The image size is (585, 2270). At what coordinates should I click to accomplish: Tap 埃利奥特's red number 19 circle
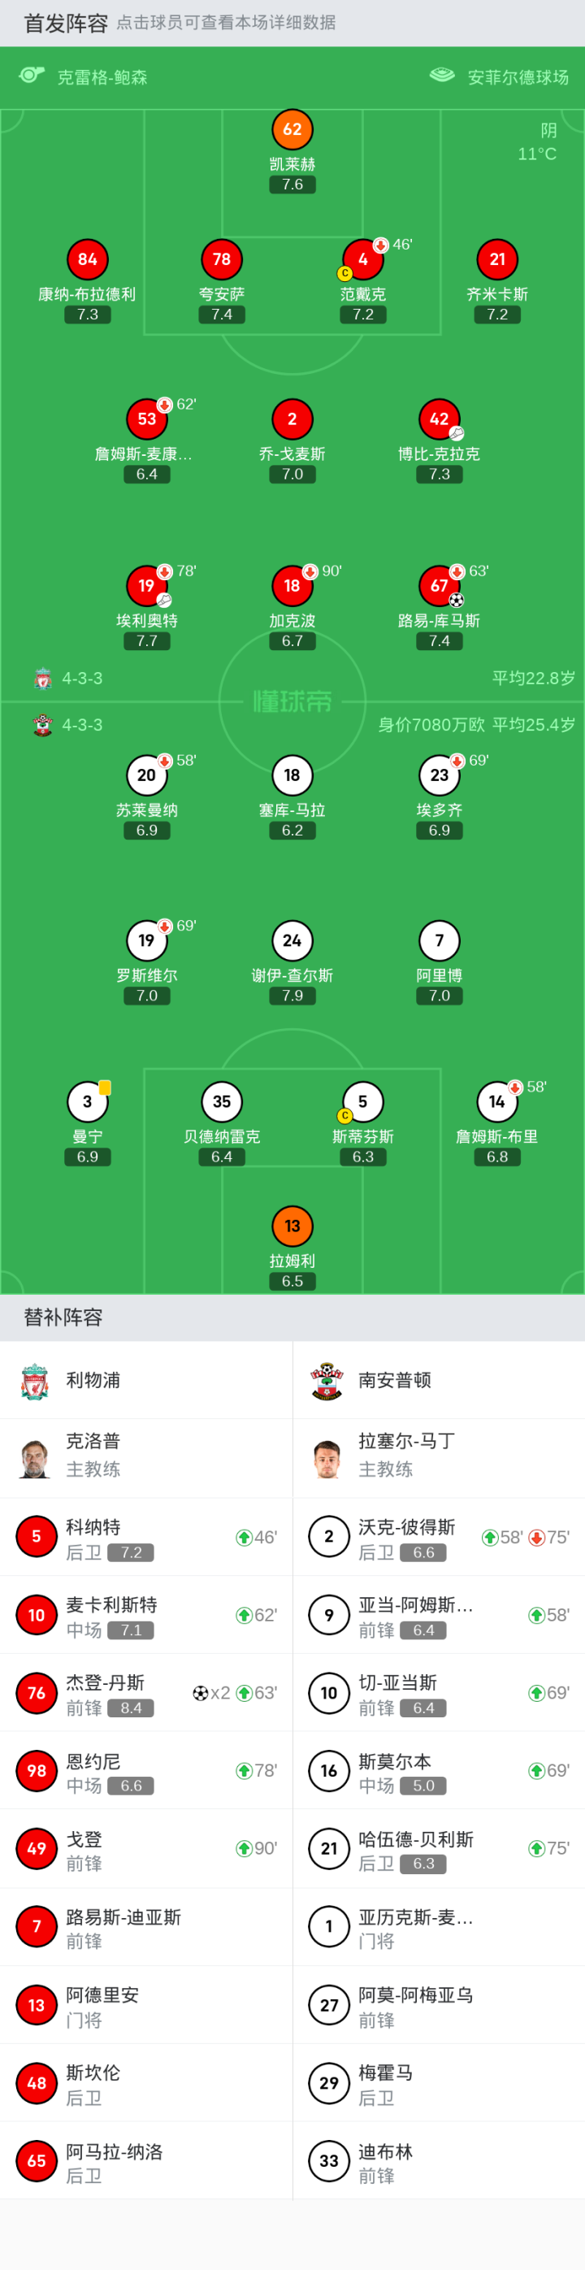point(146,585)
